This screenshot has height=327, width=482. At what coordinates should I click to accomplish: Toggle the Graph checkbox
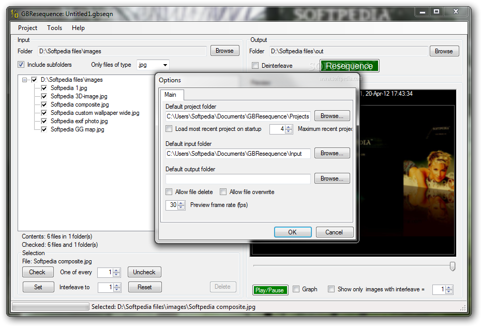296,289
